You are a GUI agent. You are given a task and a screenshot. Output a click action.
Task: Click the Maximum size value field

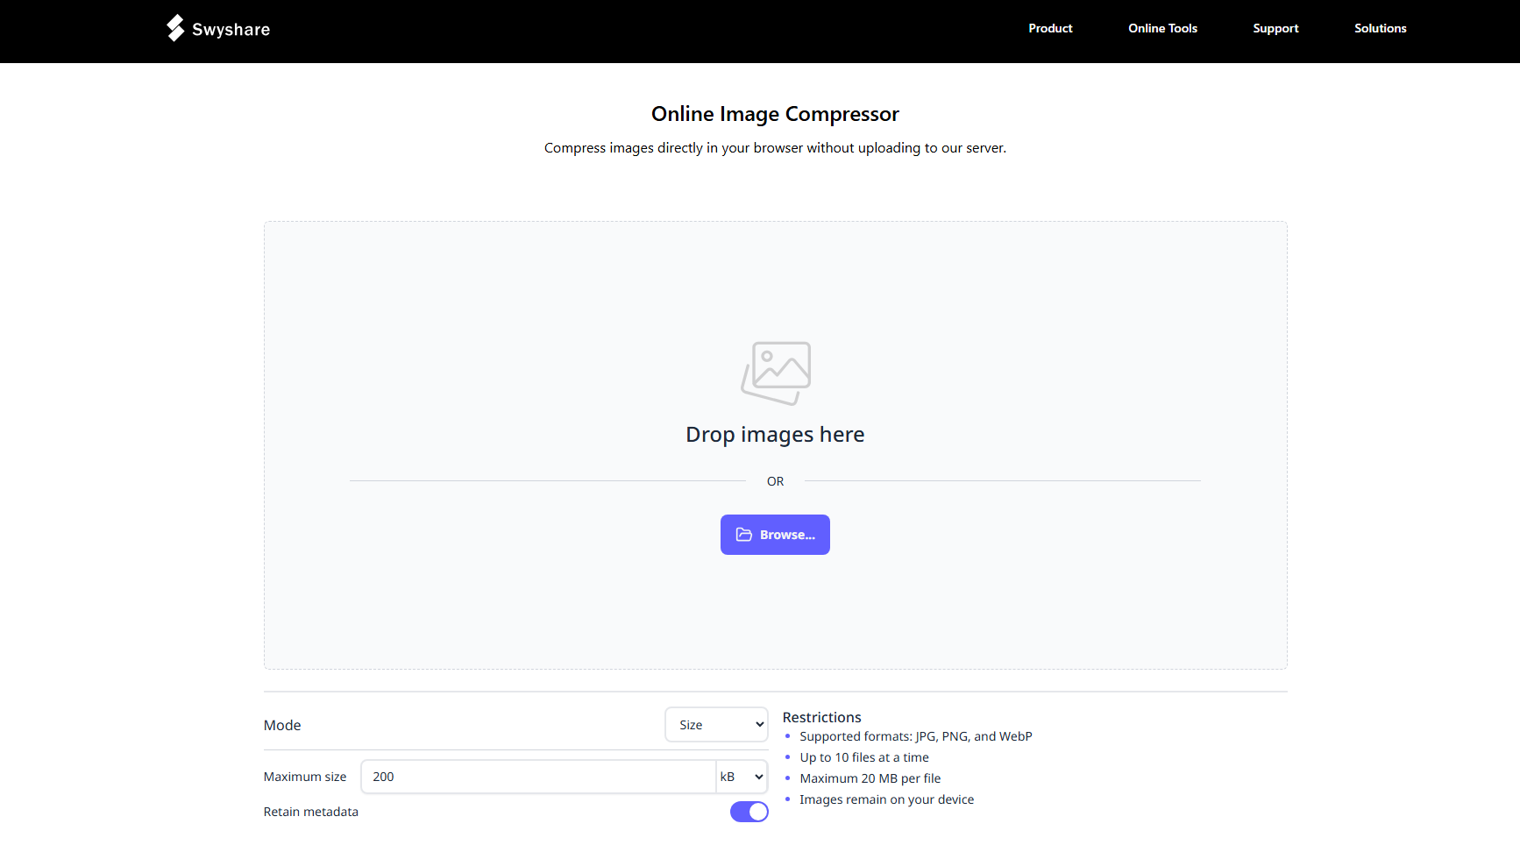537,777
